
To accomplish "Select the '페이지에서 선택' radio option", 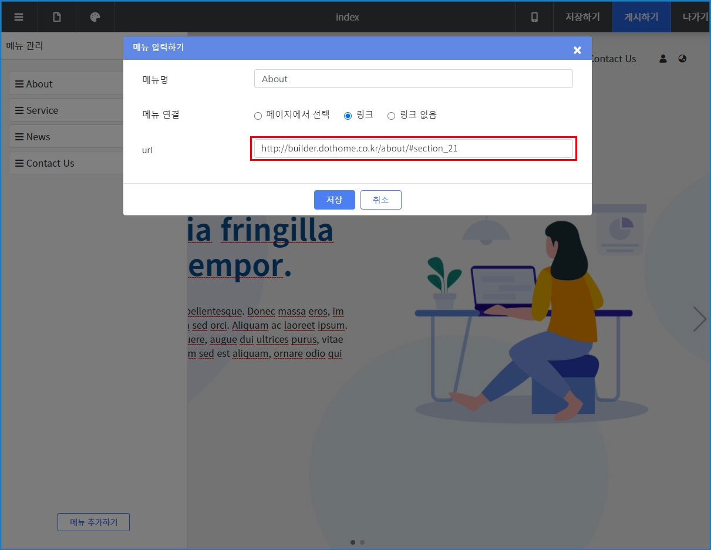I will pos(258,116).
